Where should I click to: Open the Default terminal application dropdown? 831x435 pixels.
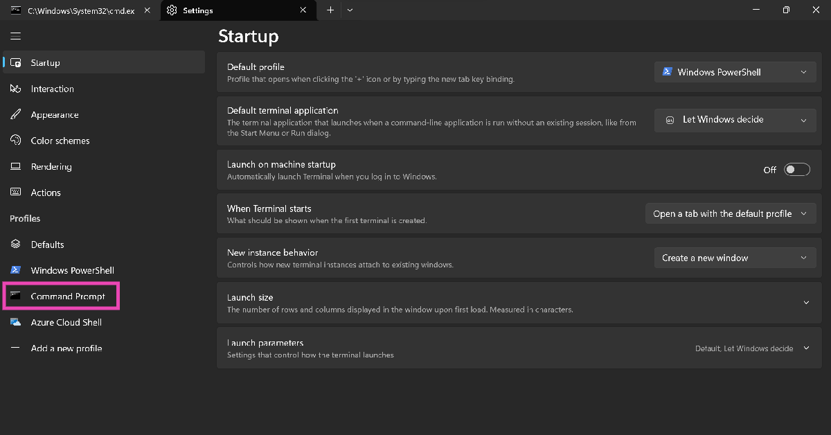click(733, 120)
